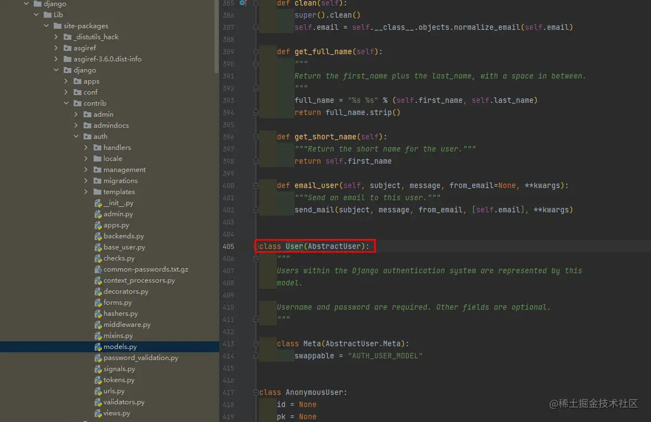Expand the handlers folder arrow
Screen dimensions: 651x422
point(86,147)
